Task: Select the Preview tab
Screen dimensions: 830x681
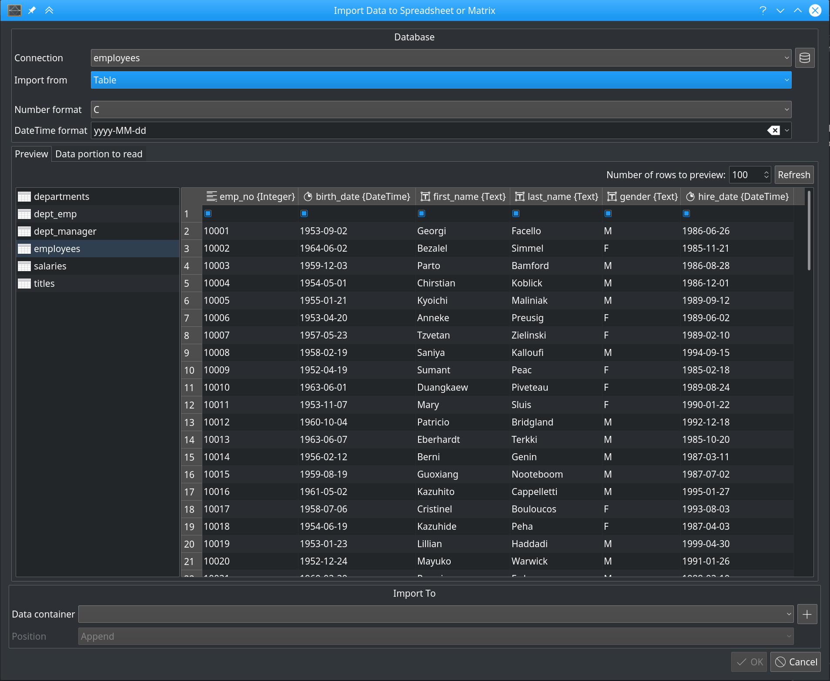Action: [x=31, y=154]
